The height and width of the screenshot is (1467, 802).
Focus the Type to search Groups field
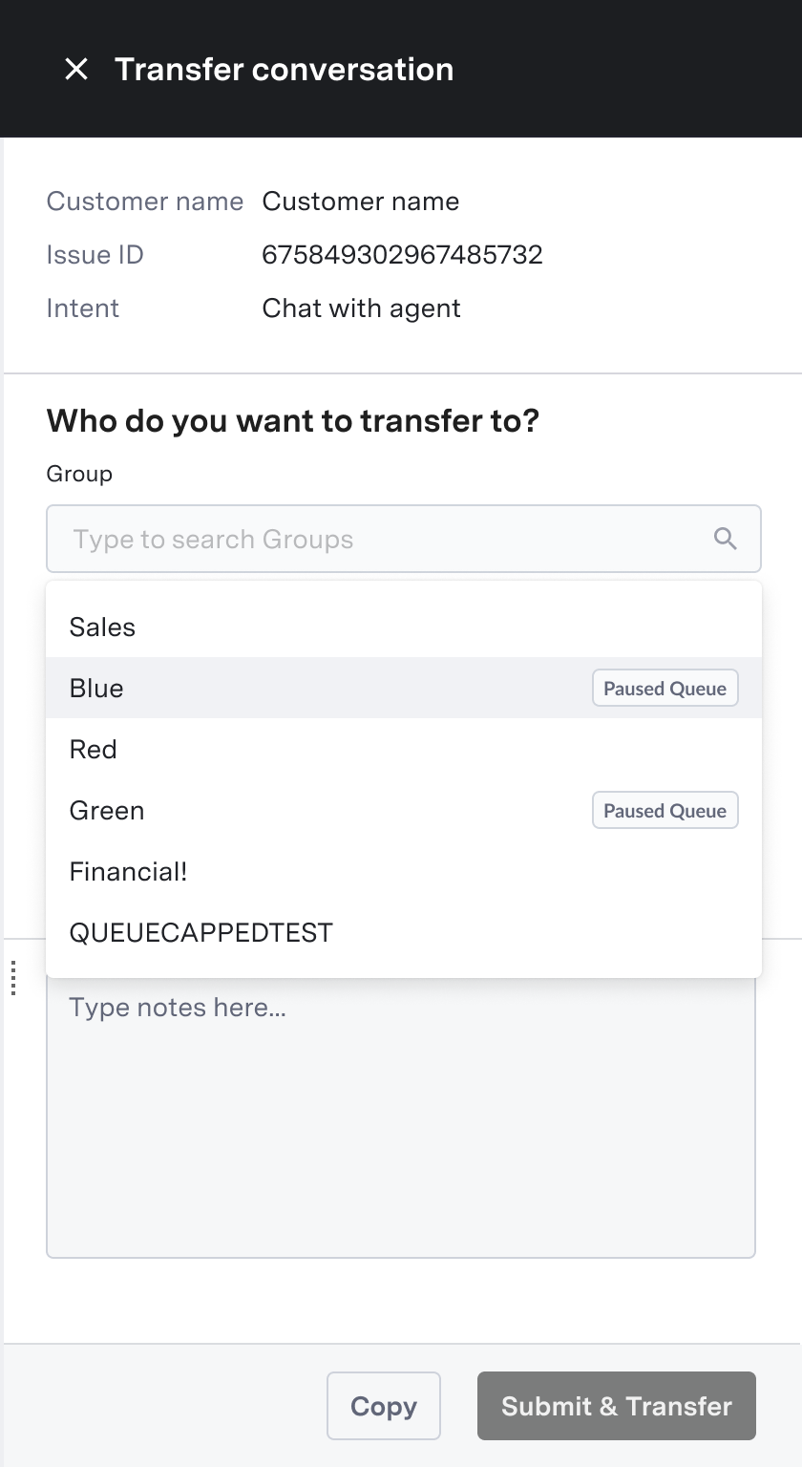coord(403,539)
